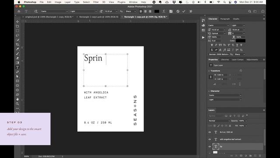Screen dimensions: 280x158
Task: Click text color swatch in options bar
Action: pos(157,11)
